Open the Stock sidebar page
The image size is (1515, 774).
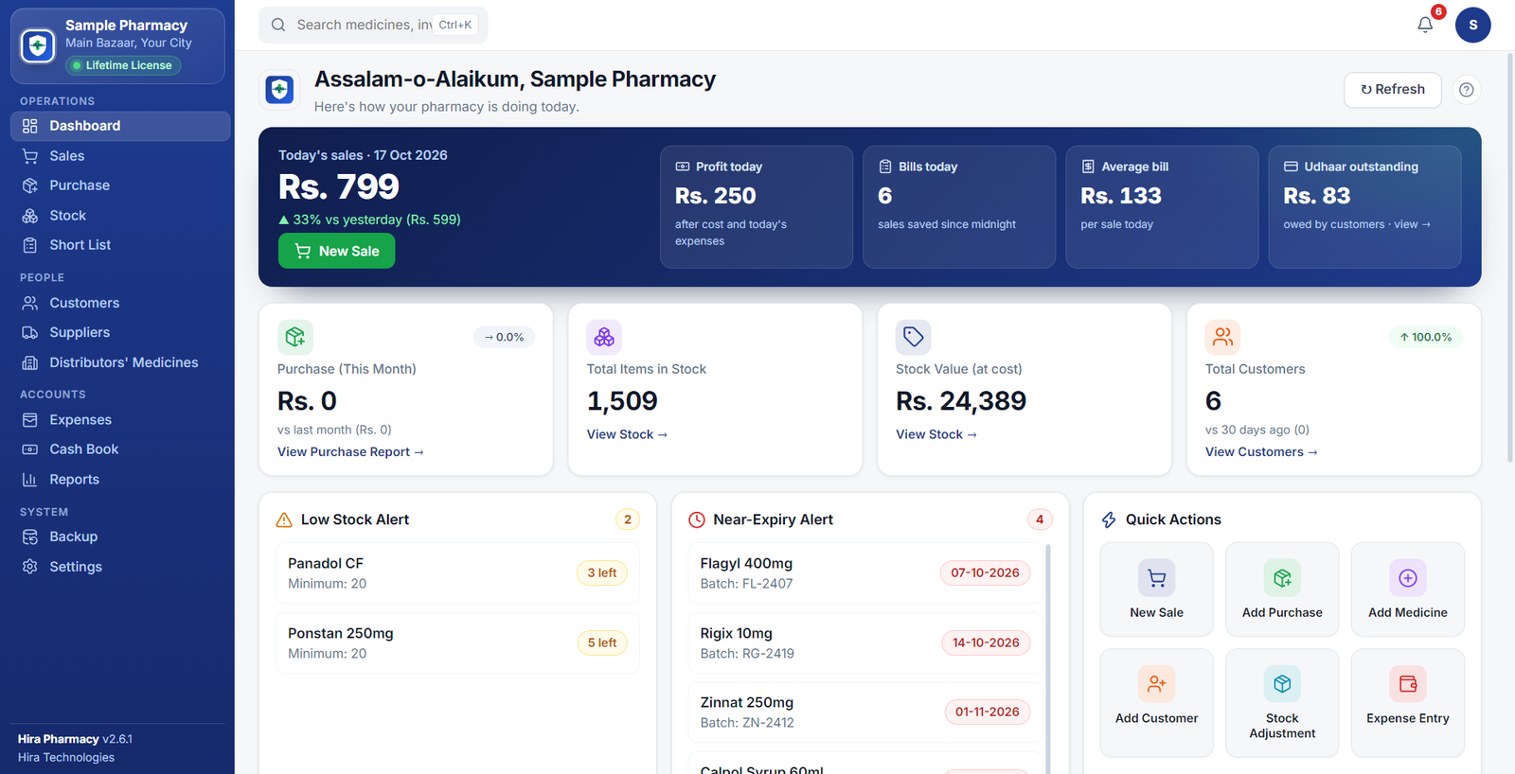point(120,216)
